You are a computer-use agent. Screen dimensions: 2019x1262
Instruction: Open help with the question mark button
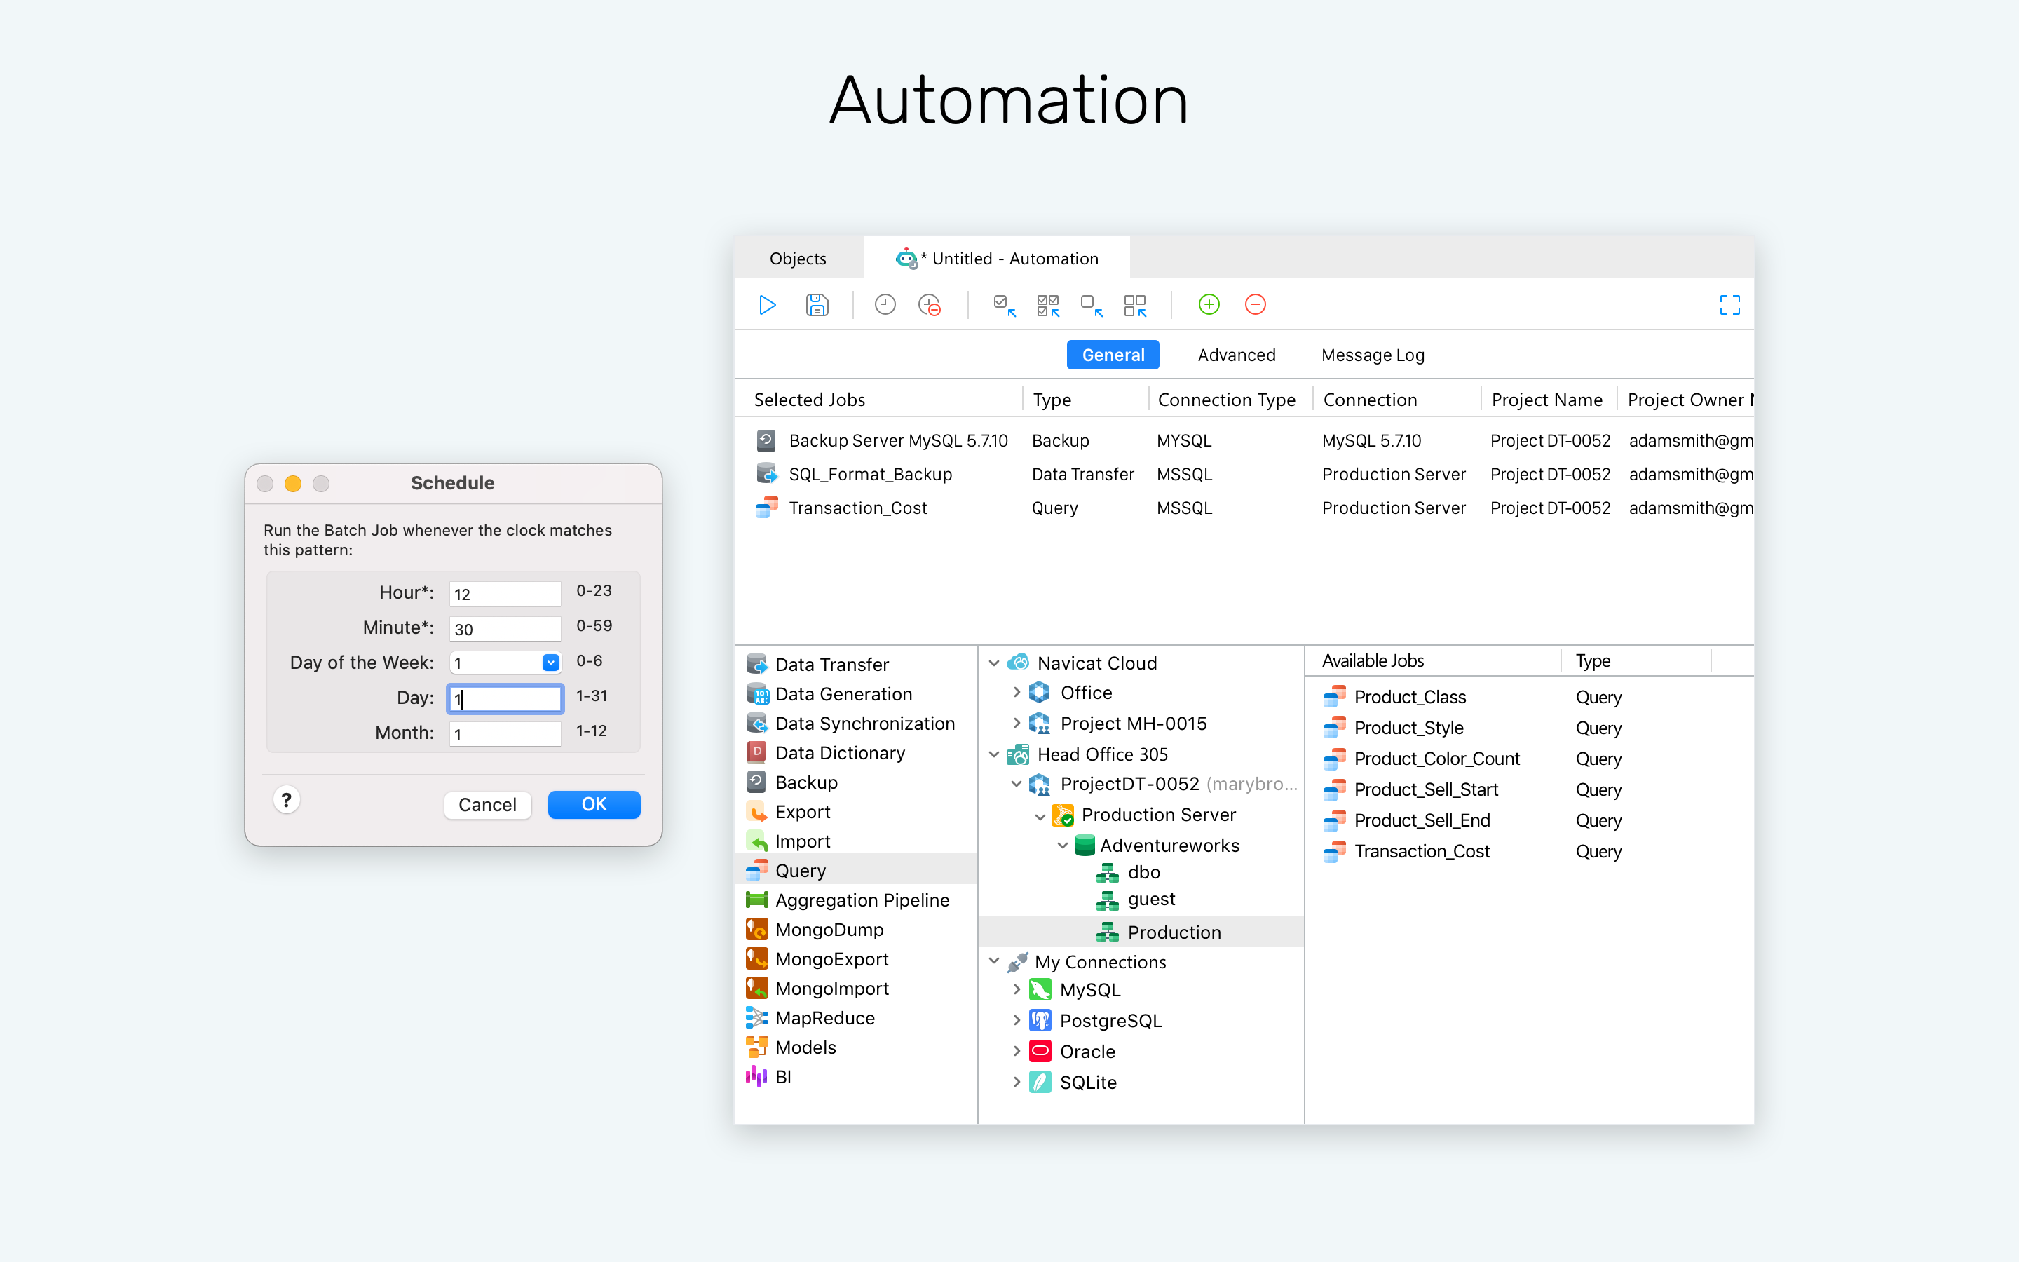pos(286,801)
